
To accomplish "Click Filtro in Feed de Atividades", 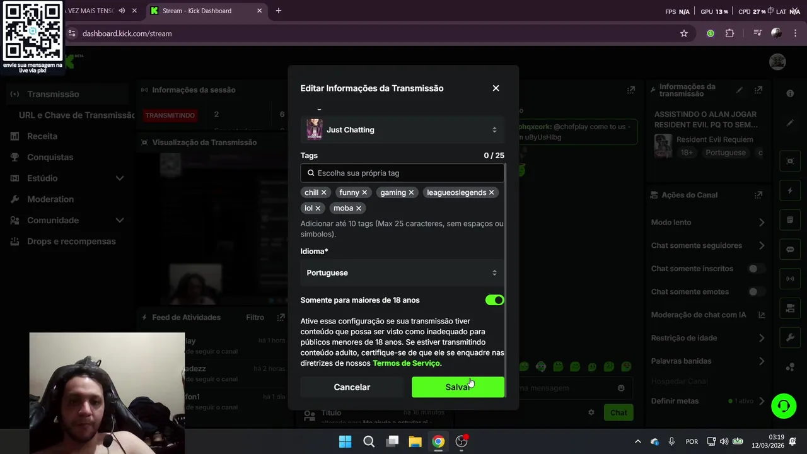I will tap(255, 317).
